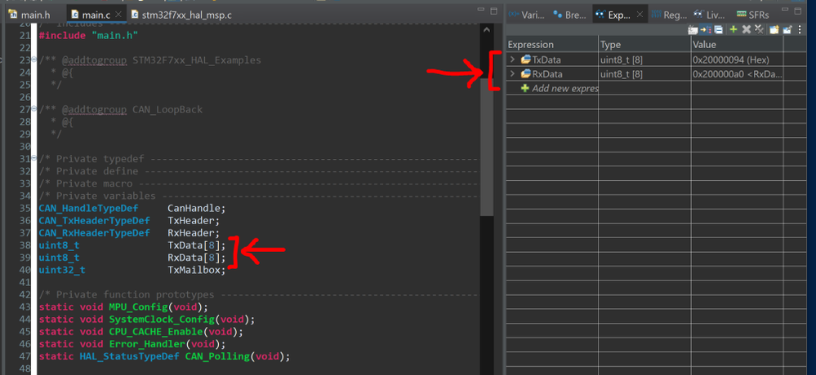Switch to the Breakpoints tab
This screenshot has height=375, width=816.
tap(571, 15)
